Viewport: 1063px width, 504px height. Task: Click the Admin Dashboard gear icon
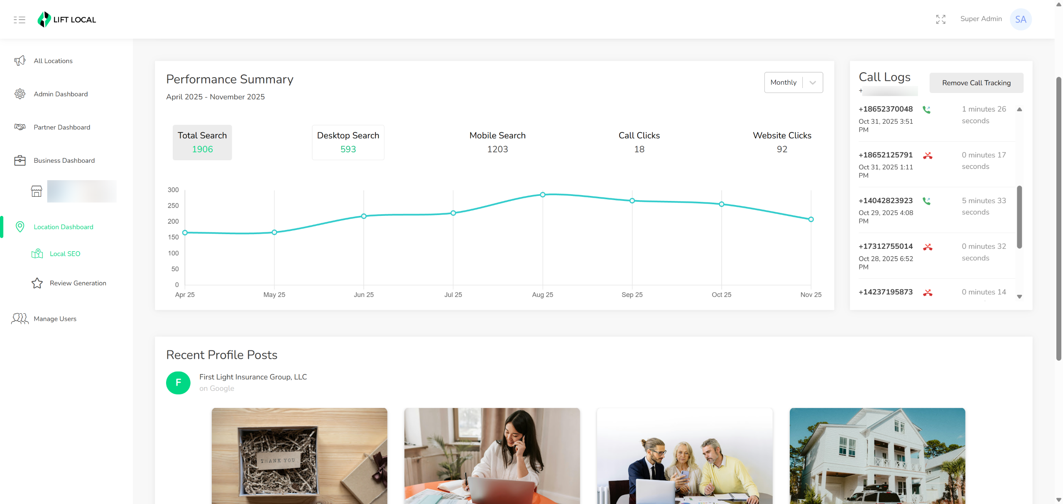[x=20, y=94]
